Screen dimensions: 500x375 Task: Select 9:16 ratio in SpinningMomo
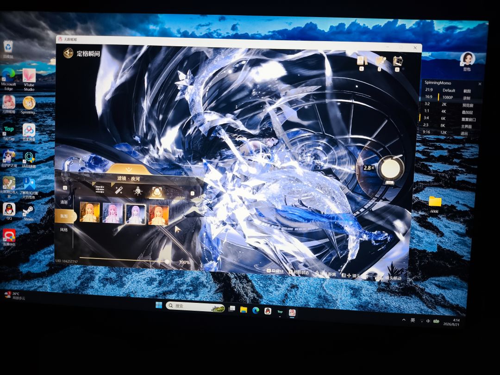tap(426, 132)
